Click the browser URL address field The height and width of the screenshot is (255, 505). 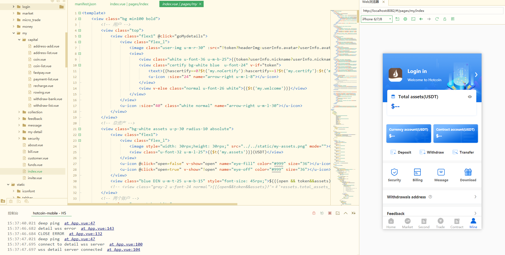tap(432, 11)
